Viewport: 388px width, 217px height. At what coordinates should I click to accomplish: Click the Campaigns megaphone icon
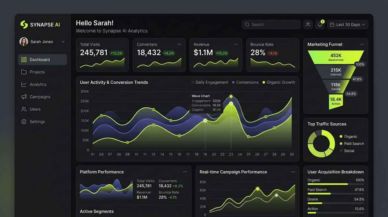tap(24, 97)
